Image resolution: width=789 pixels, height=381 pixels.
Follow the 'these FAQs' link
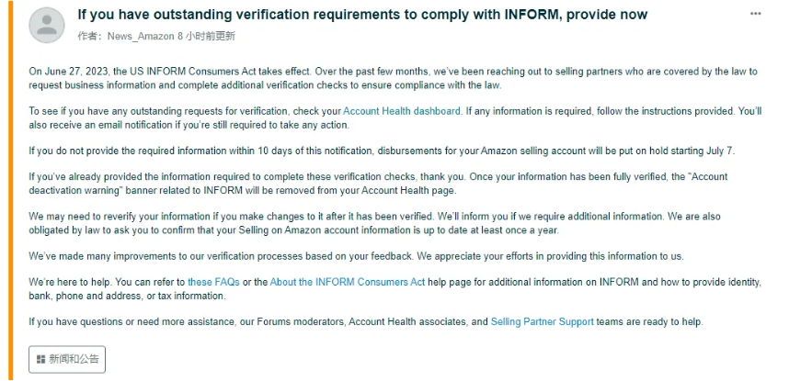tap(213, 282)
